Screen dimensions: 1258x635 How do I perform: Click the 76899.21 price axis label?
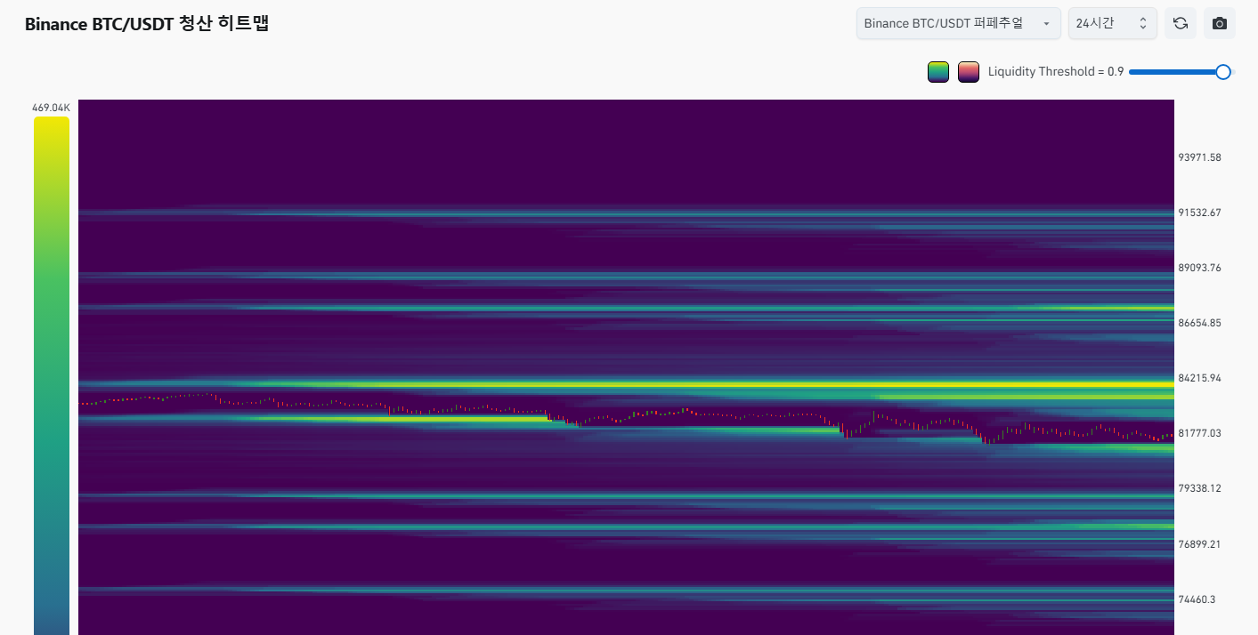tap(1200, 544)
